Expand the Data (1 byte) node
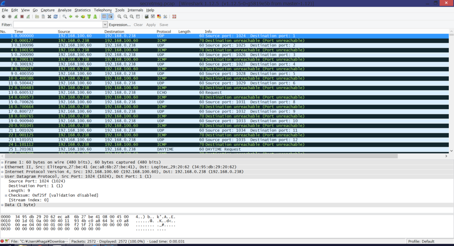454x246 pixels. tap(2, 205)
